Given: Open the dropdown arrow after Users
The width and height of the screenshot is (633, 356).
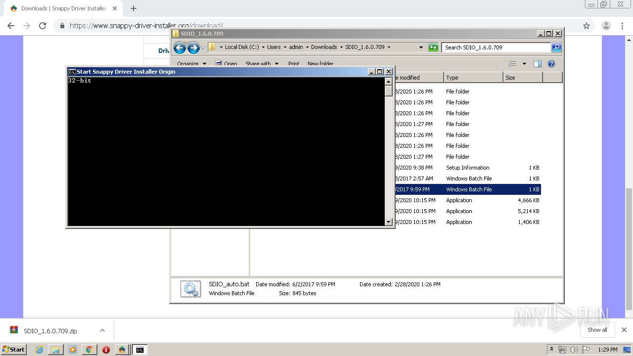Looking at the screenshot, I should coord(285,47).
